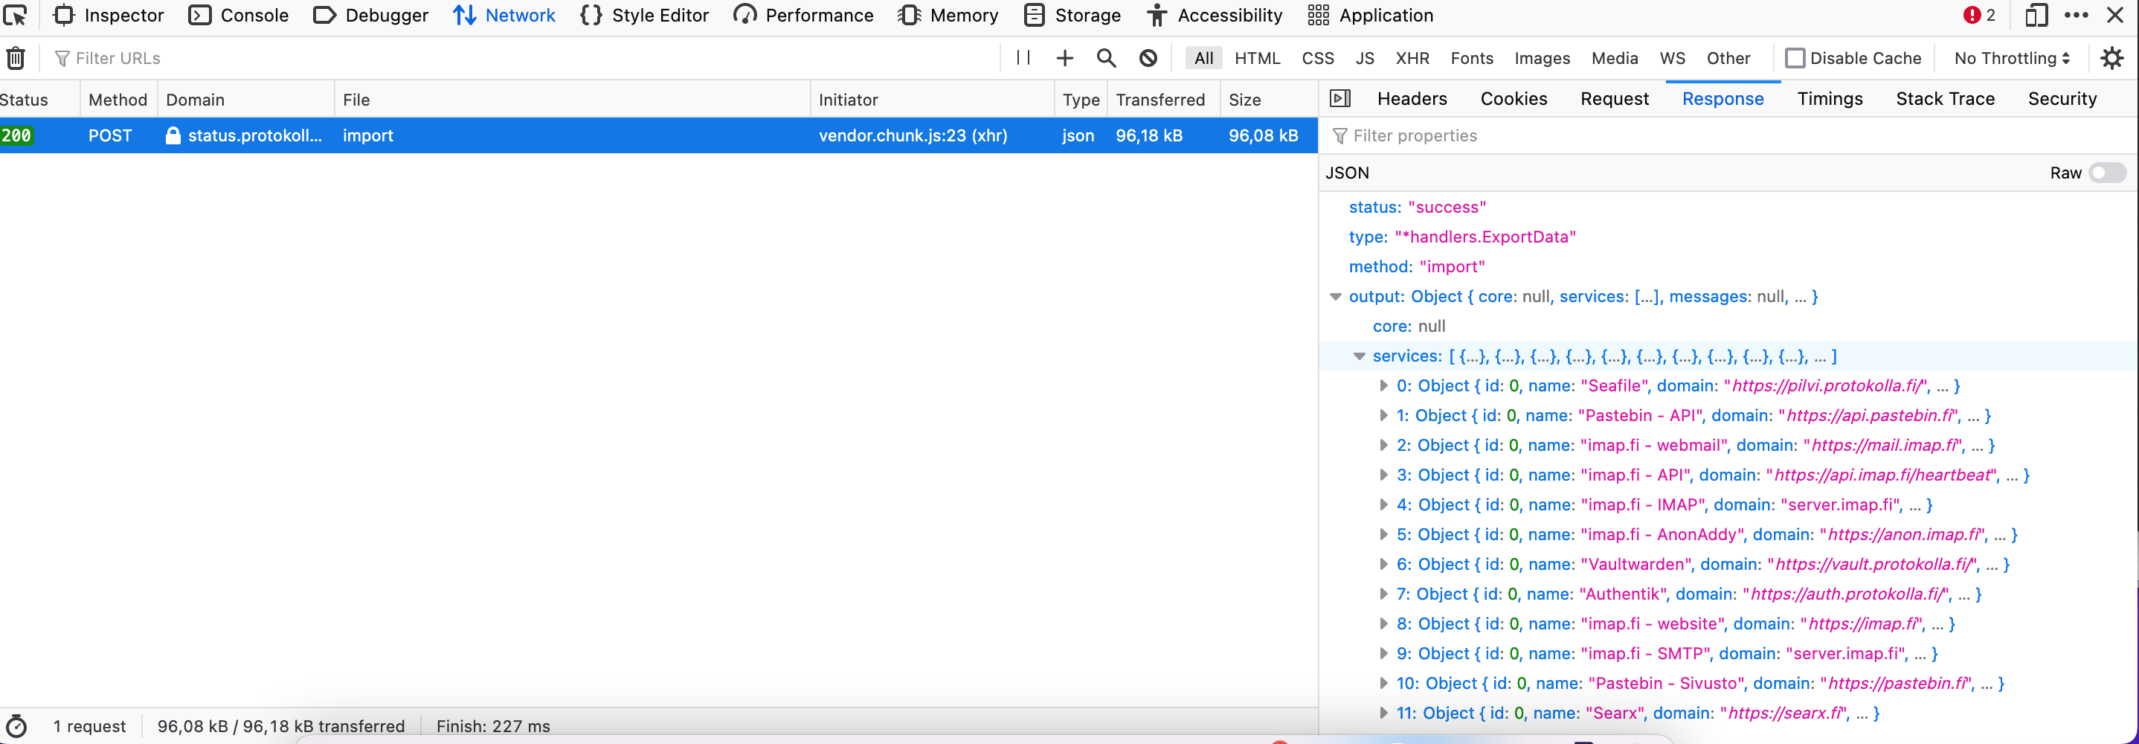
Task: Create new request with plus icon
Action: coord(1064,57)
